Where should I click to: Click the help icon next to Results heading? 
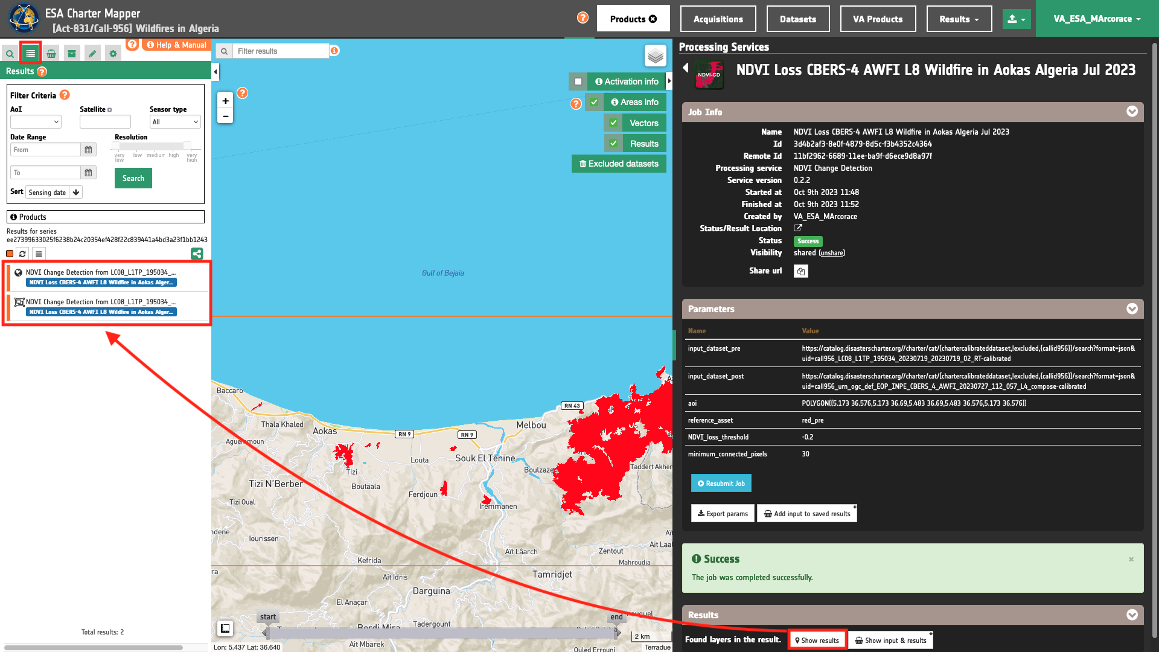coord(42,72)
